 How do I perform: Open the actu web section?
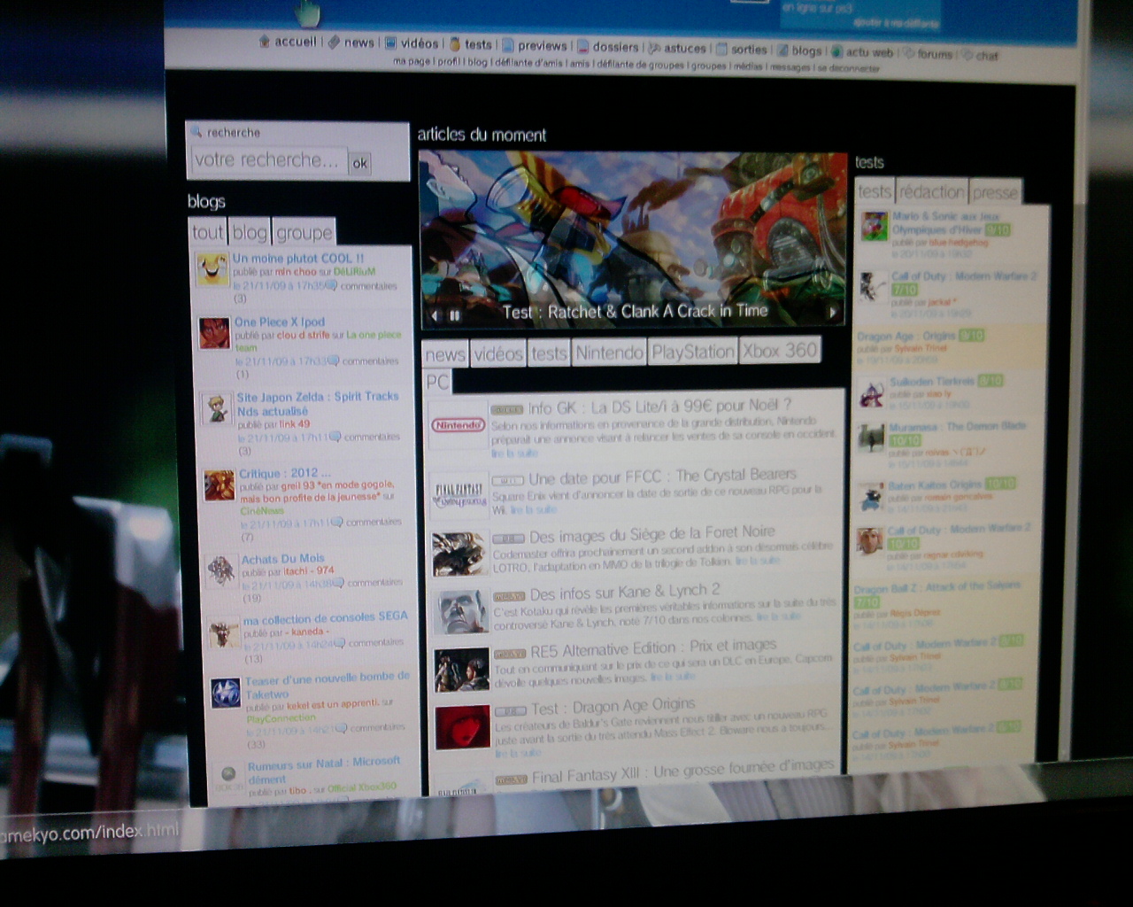coord(862,52)
